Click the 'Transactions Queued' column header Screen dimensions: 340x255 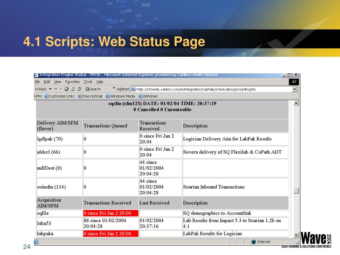(x=111, y=126)
